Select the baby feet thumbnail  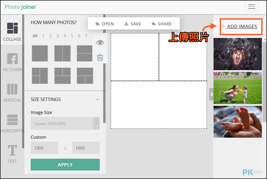238,122
